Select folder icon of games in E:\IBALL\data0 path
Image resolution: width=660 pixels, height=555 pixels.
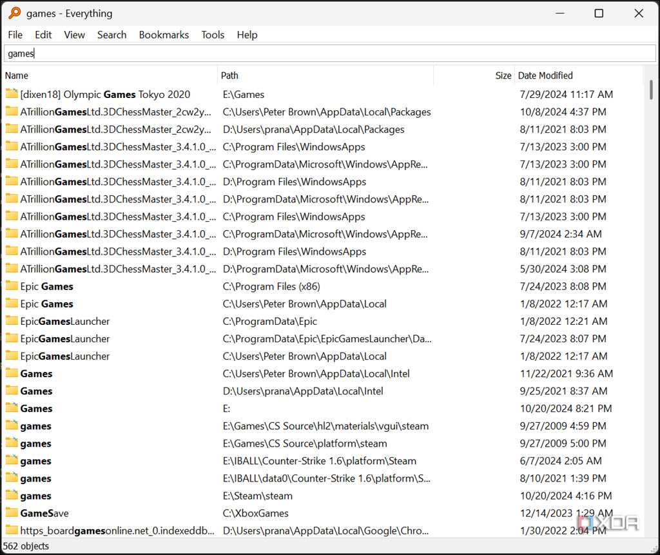[12, 478]
